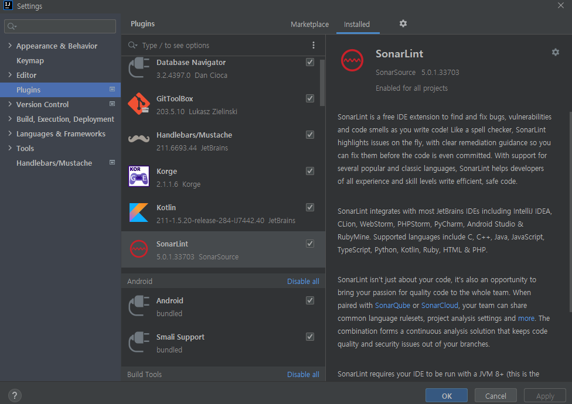This screenshot has width=572, height=404.
Task: Toggle the Korge plugin checkbox
Action: pos(310,171)
